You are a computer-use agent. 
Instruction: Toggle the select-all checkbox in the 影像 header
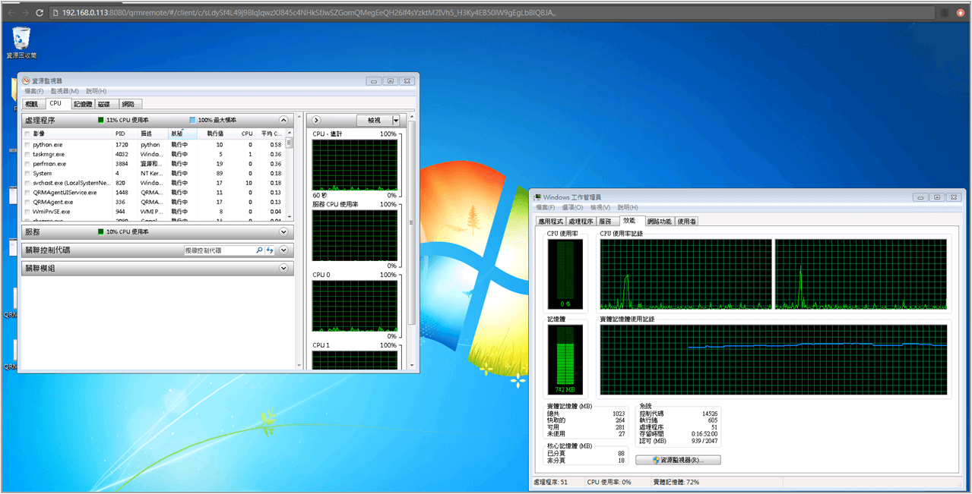[27, 134]
